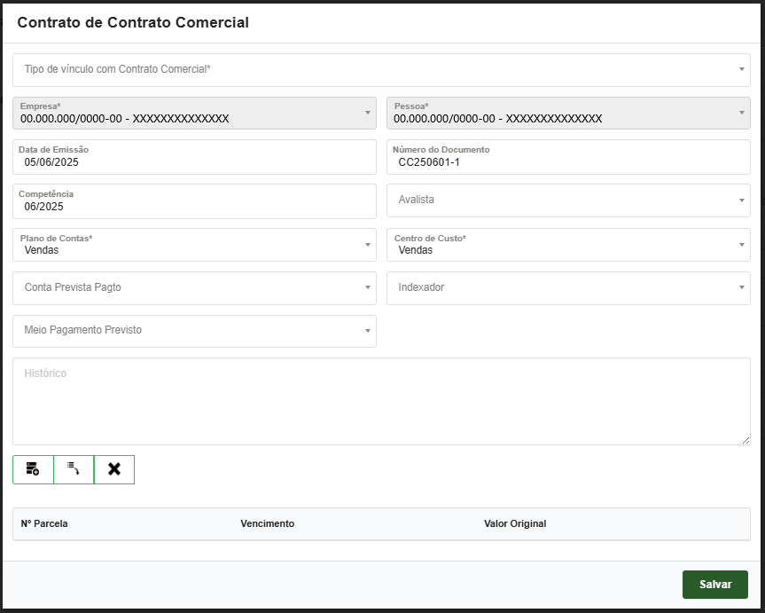Viewport: 765px width, 613px height.
Task: Click the add installment row icon
Action: coord(33,469)
